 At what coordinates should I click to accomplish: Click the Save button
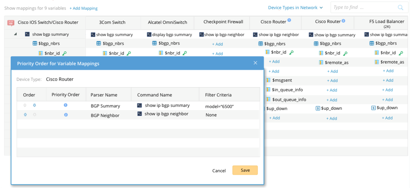click(x=245, y=170)
